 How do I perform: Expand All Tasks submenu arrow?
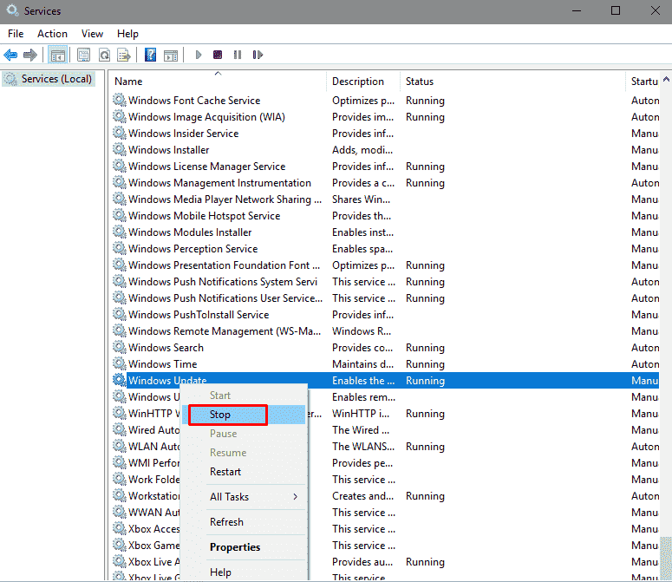pos(295,497)
